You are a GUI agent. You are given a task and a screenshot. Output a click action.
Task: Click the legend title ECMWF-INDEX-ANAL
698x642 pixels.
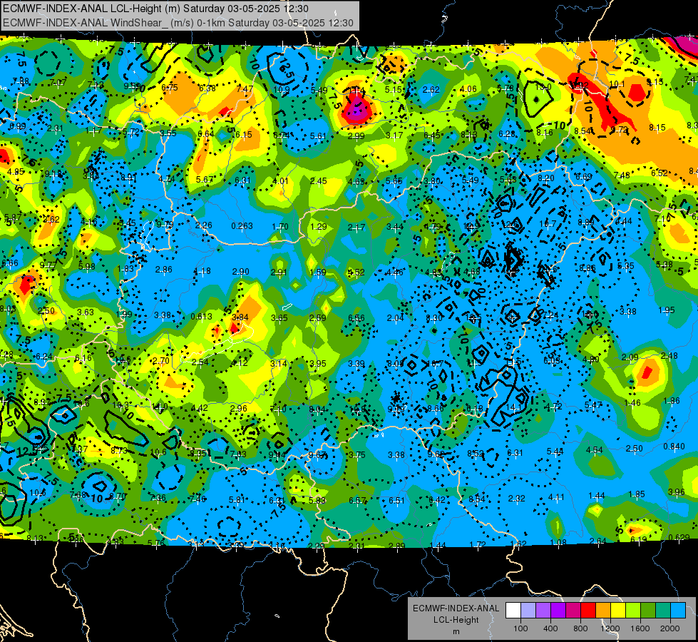pyautogui.click(x=456, y=608)
